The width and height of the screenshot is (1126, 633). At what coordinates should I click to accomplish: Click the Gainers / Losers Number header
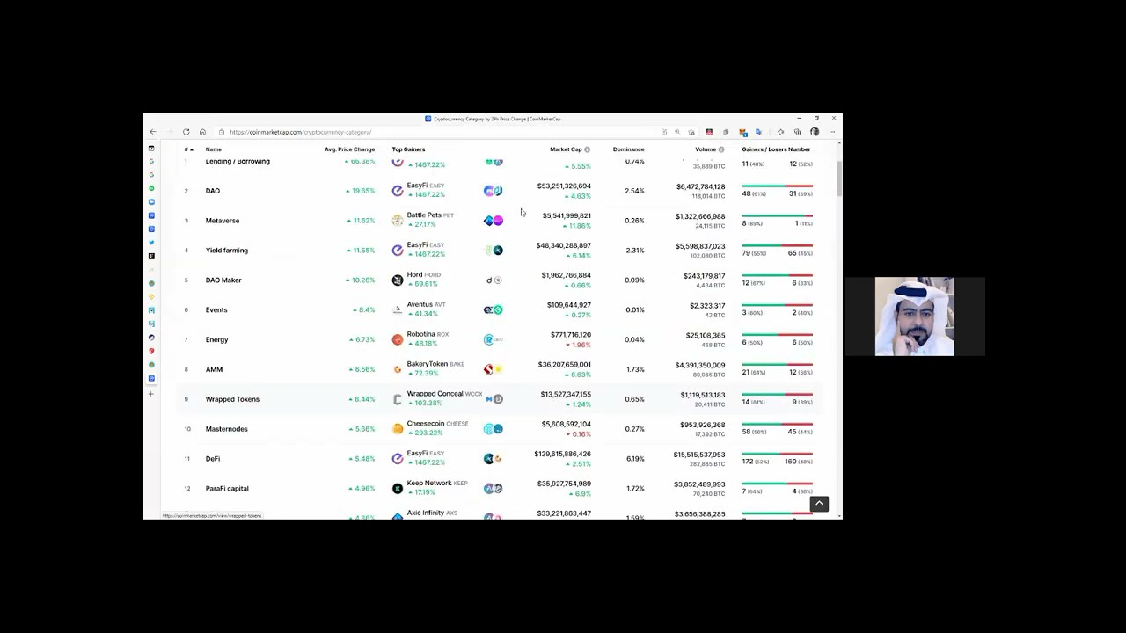pos(776,149)
